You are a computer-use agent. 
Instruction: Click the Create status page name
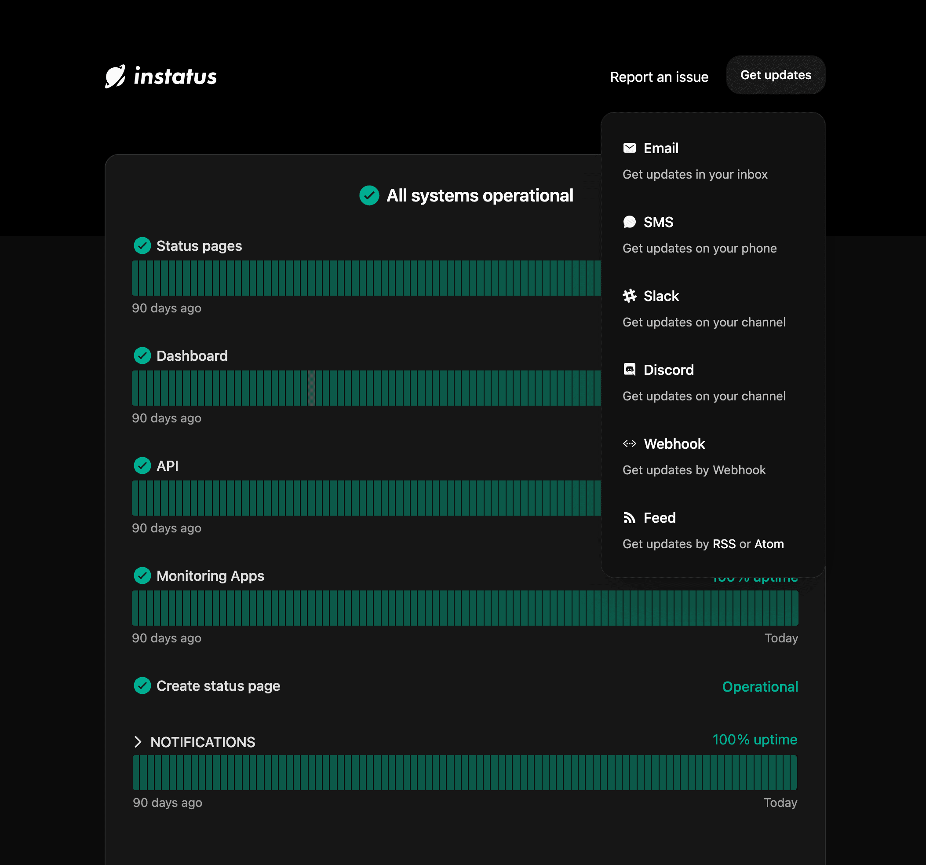pyautogui.click(x=218, y=686)
